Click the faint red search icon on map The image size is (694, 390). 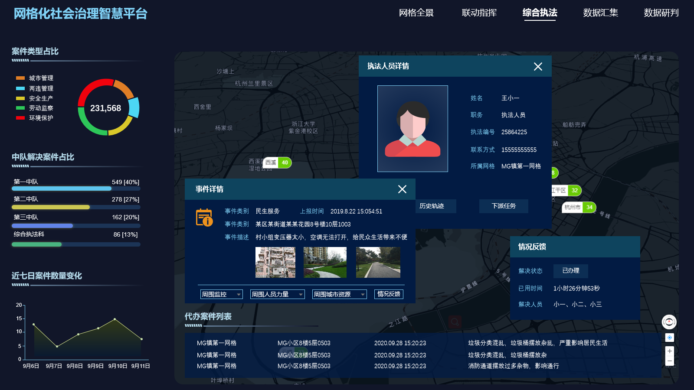click(455, 322)
